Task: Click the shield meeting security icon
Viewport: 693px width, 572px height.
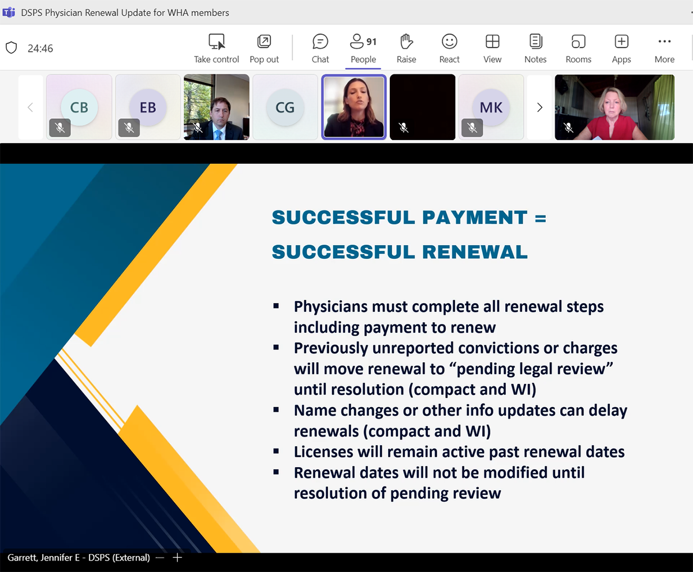Action: (11, 48)
